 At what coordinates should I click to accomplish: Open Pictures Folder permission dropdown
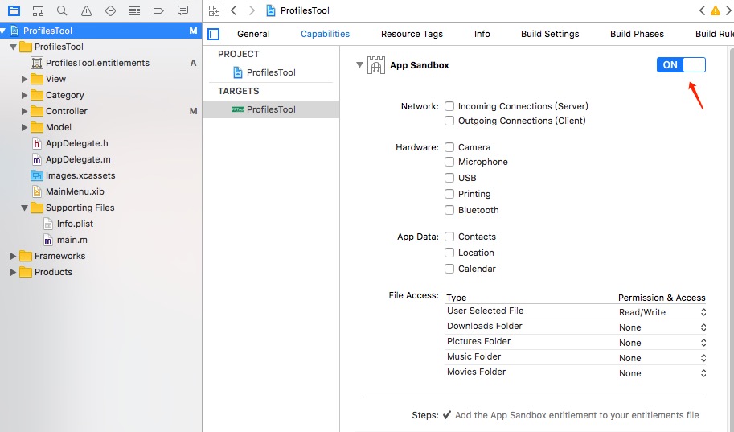662,343
